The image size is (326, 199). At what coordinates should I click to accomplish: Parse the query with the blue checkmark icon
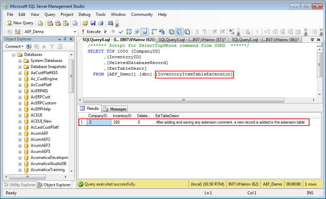tap(121, 32)
